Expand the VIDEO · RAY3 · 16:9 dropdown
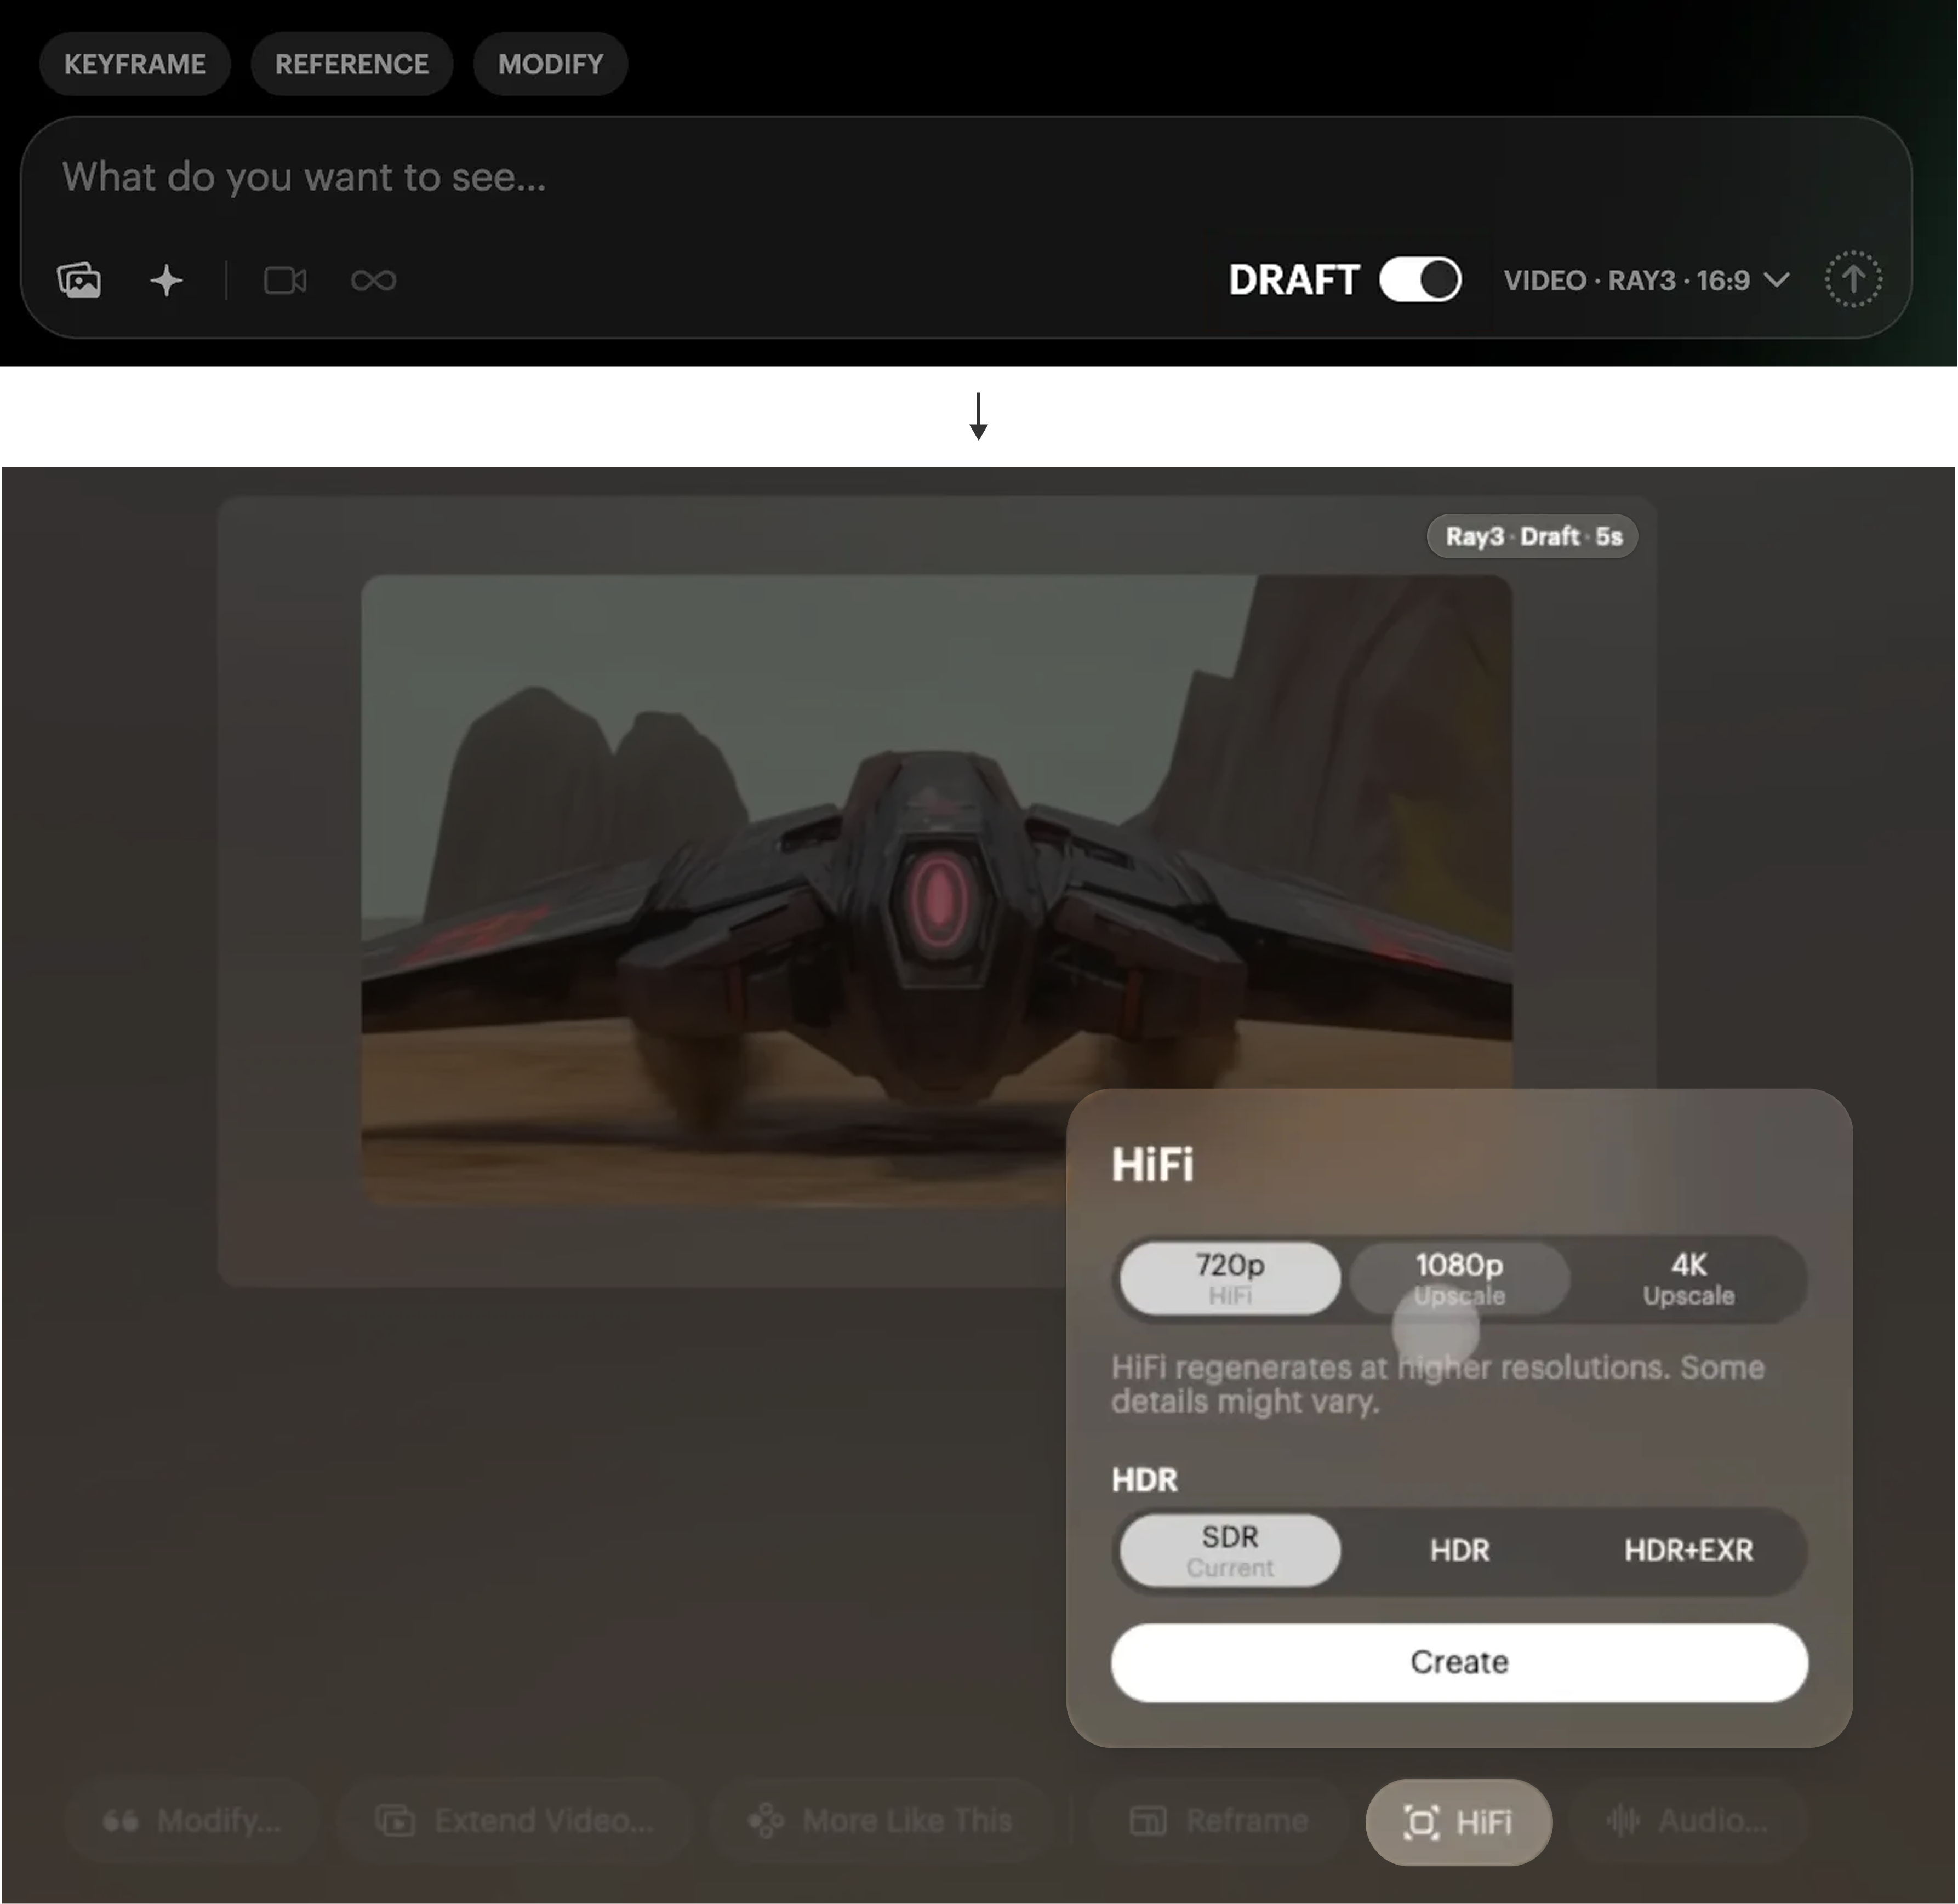The height and width of the screenshot is (1904, 1958). click(1646, 280)
